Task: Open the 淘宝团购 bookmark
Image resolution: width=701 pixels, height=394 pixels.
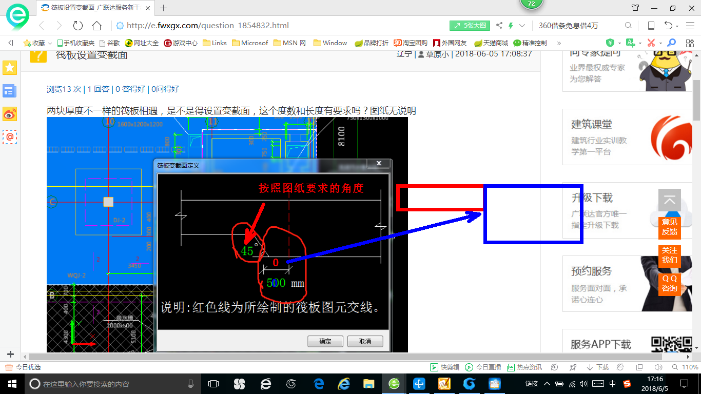Action: click(410, 43)
